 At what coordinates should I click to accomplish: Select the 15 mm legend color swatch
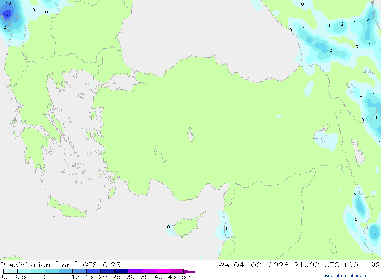coord(94,271)
